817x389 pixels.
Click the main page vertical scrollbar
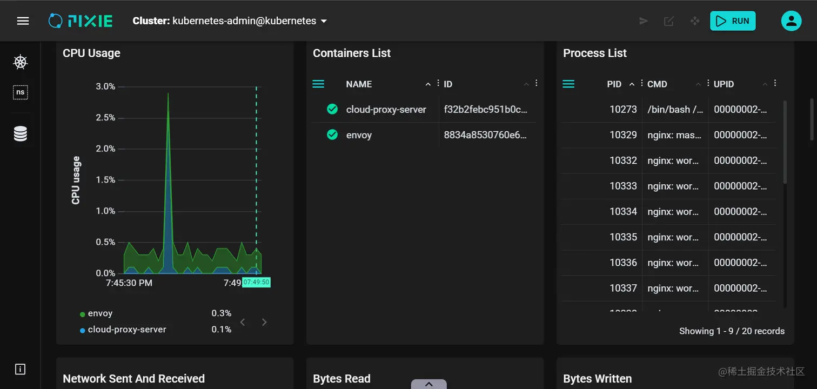pyautogui.click(x=811, y=119)
